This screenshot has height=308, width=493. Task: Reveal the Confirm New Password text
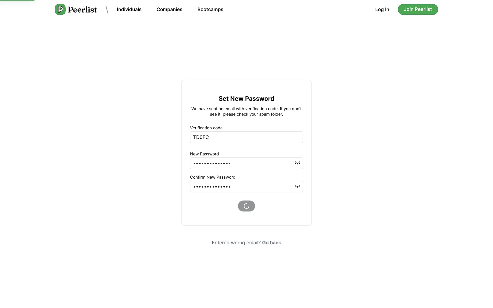pos(297,186)
